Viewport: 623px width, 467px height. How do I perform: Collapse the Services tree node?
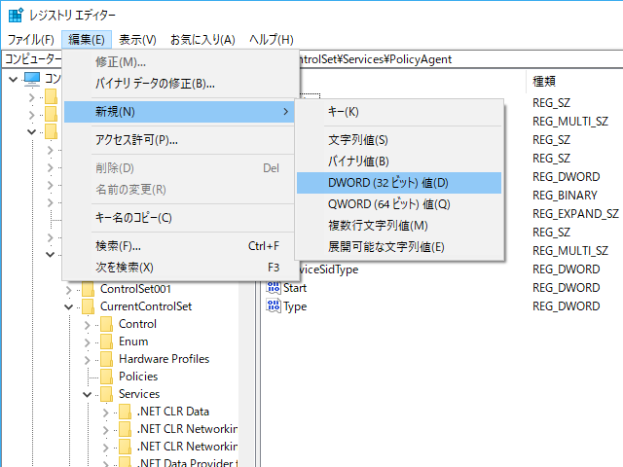click(88, 394)
